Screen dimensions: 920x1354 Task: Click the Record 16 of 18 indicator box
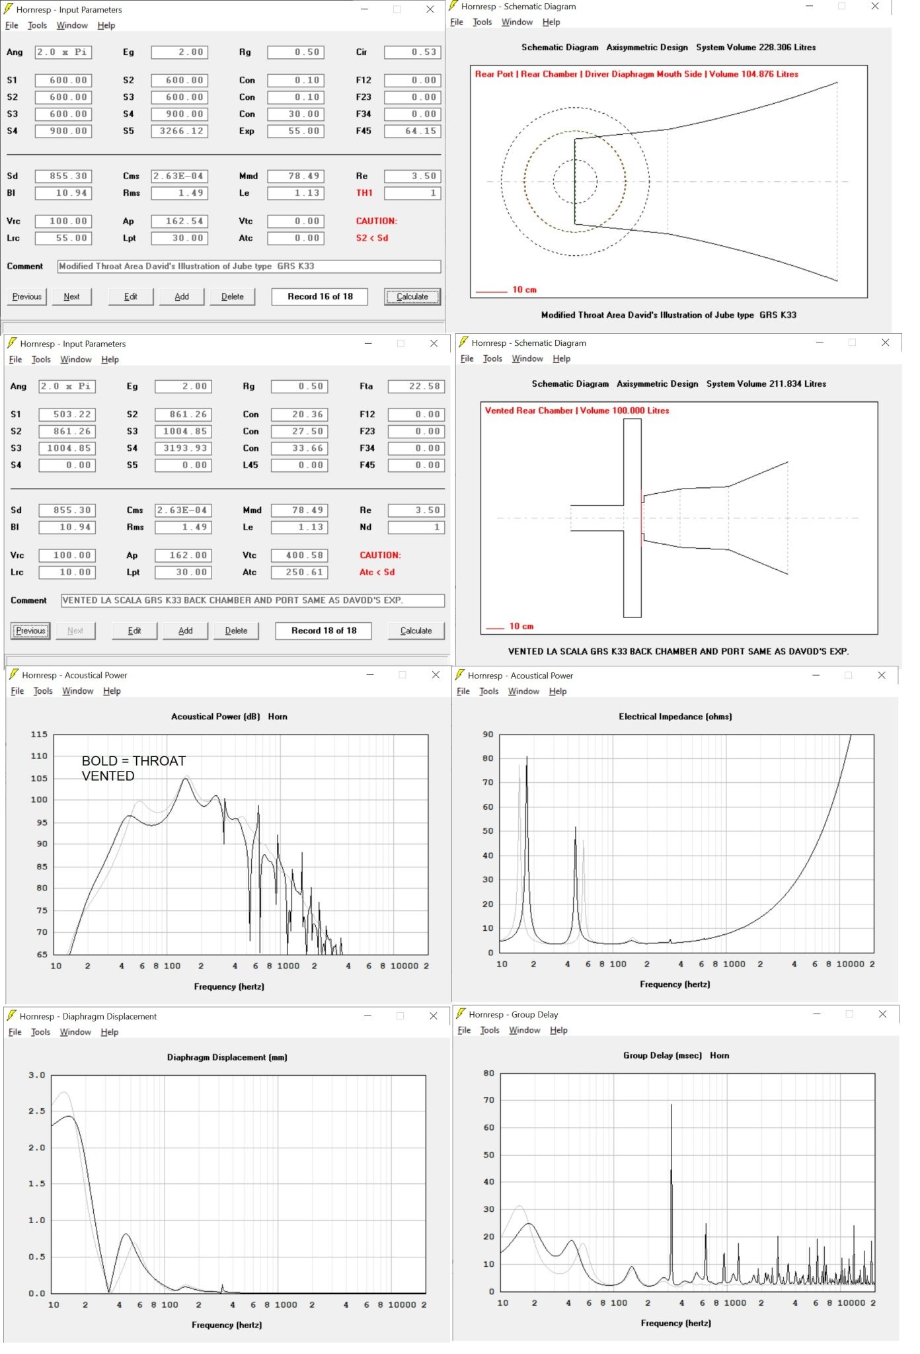[320, 296]
